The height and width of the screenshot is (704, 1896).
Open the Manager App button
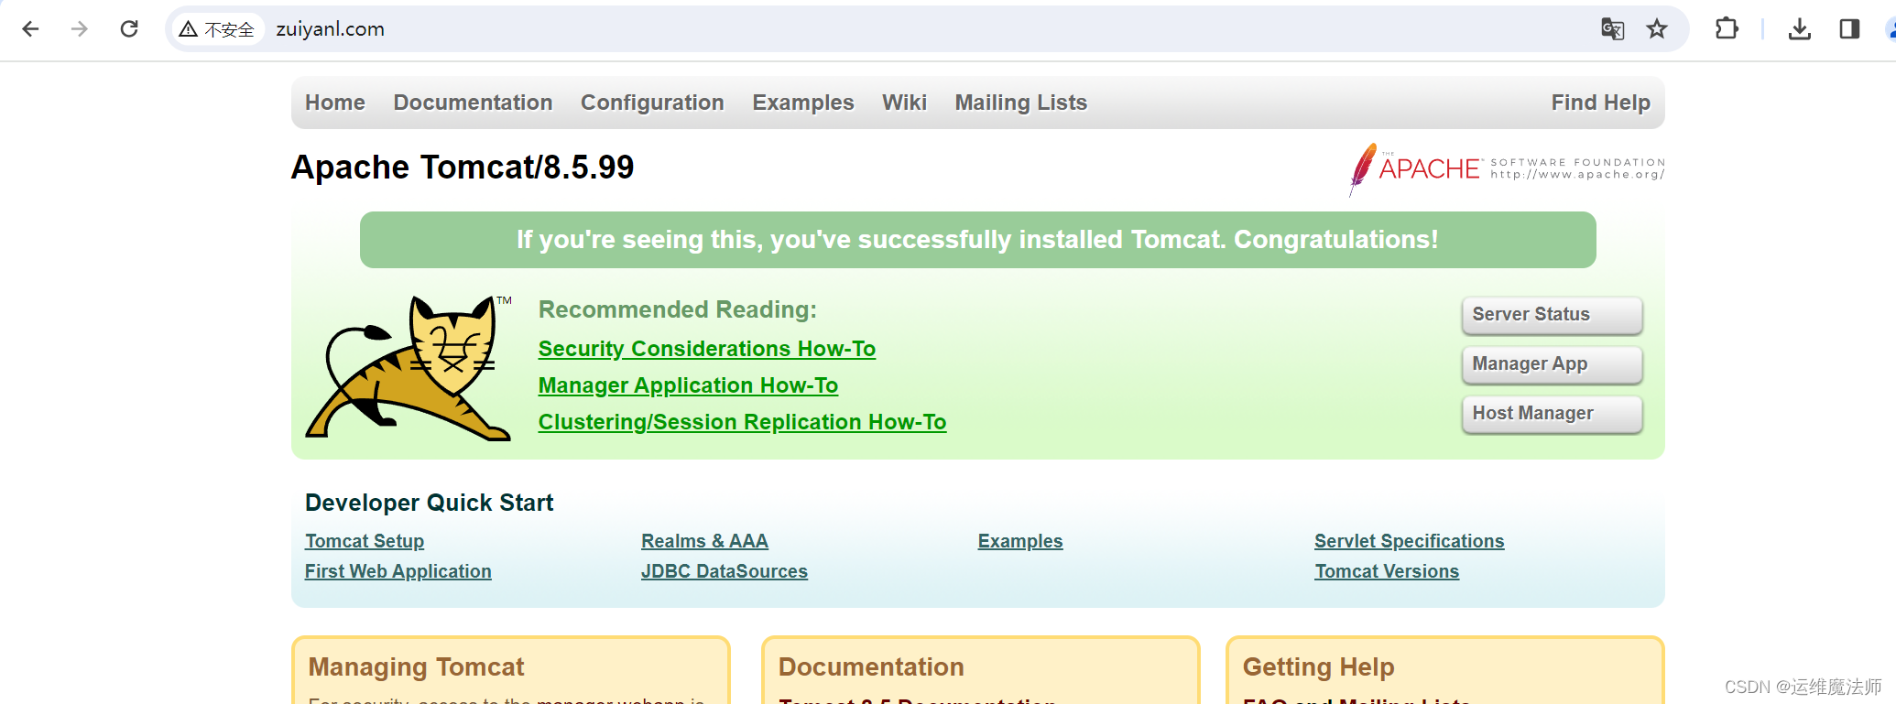pyautogui.click(x=1553, y=364)
